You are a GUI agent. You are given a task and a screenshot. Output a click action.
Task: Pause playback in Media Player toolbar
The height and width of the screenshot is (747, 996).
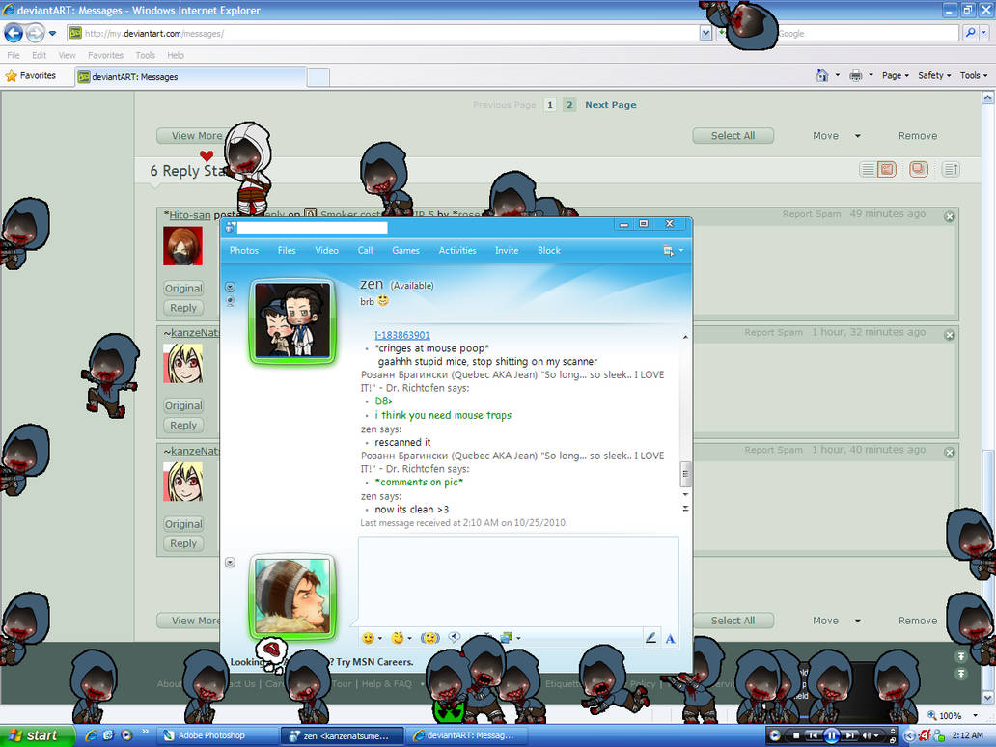coord(831,735)
